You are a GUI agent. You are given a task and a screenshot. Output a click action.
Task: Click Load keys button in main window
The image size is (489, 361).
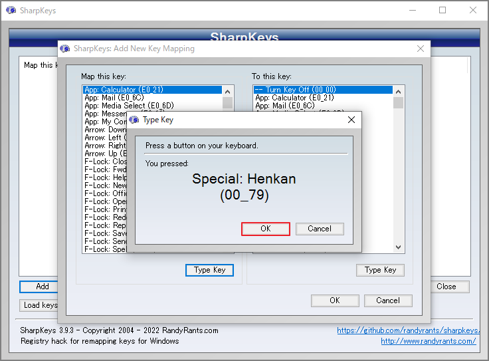coord(39,305)
